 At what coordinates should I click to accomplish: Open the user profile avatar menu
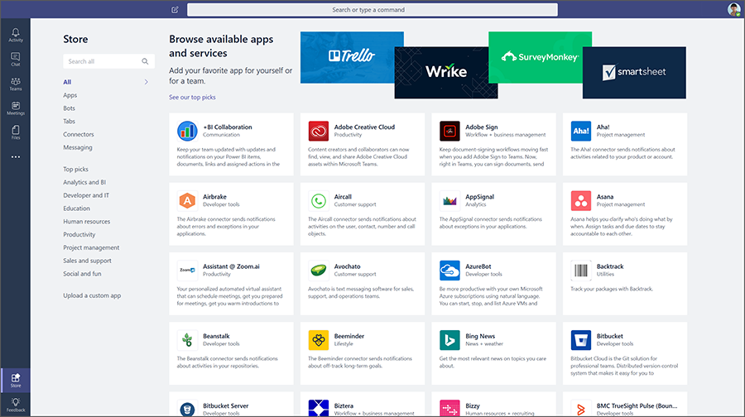733,10
